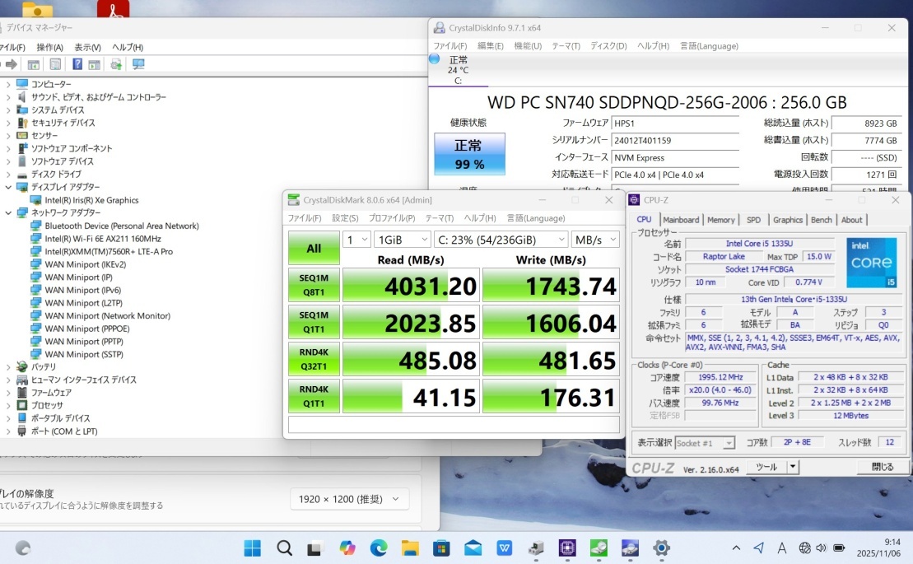Click the forward arrow in Device Manager toolbar

12,64
